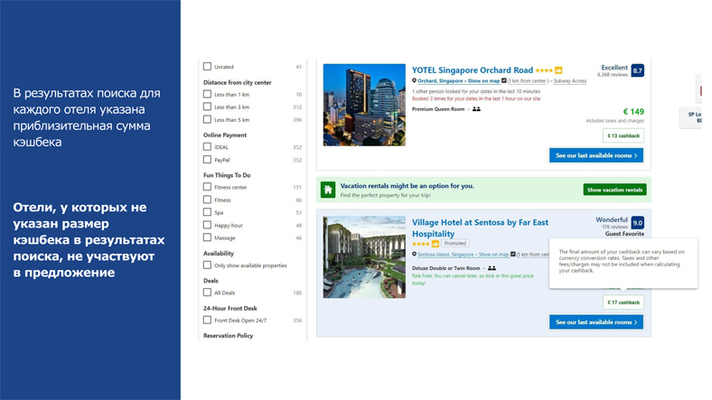Click the four-star rating of Village Hotel
Screen dimensions: 712x400
click(421, 244)
